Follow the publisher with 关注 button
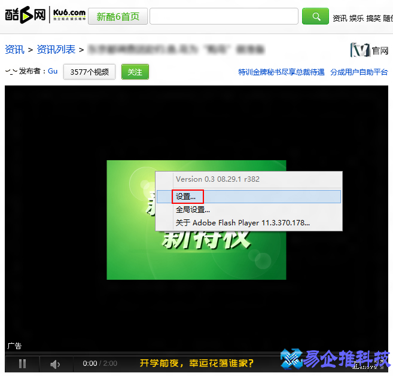Viewport: 393px width, 376px height. pos(135,72)
